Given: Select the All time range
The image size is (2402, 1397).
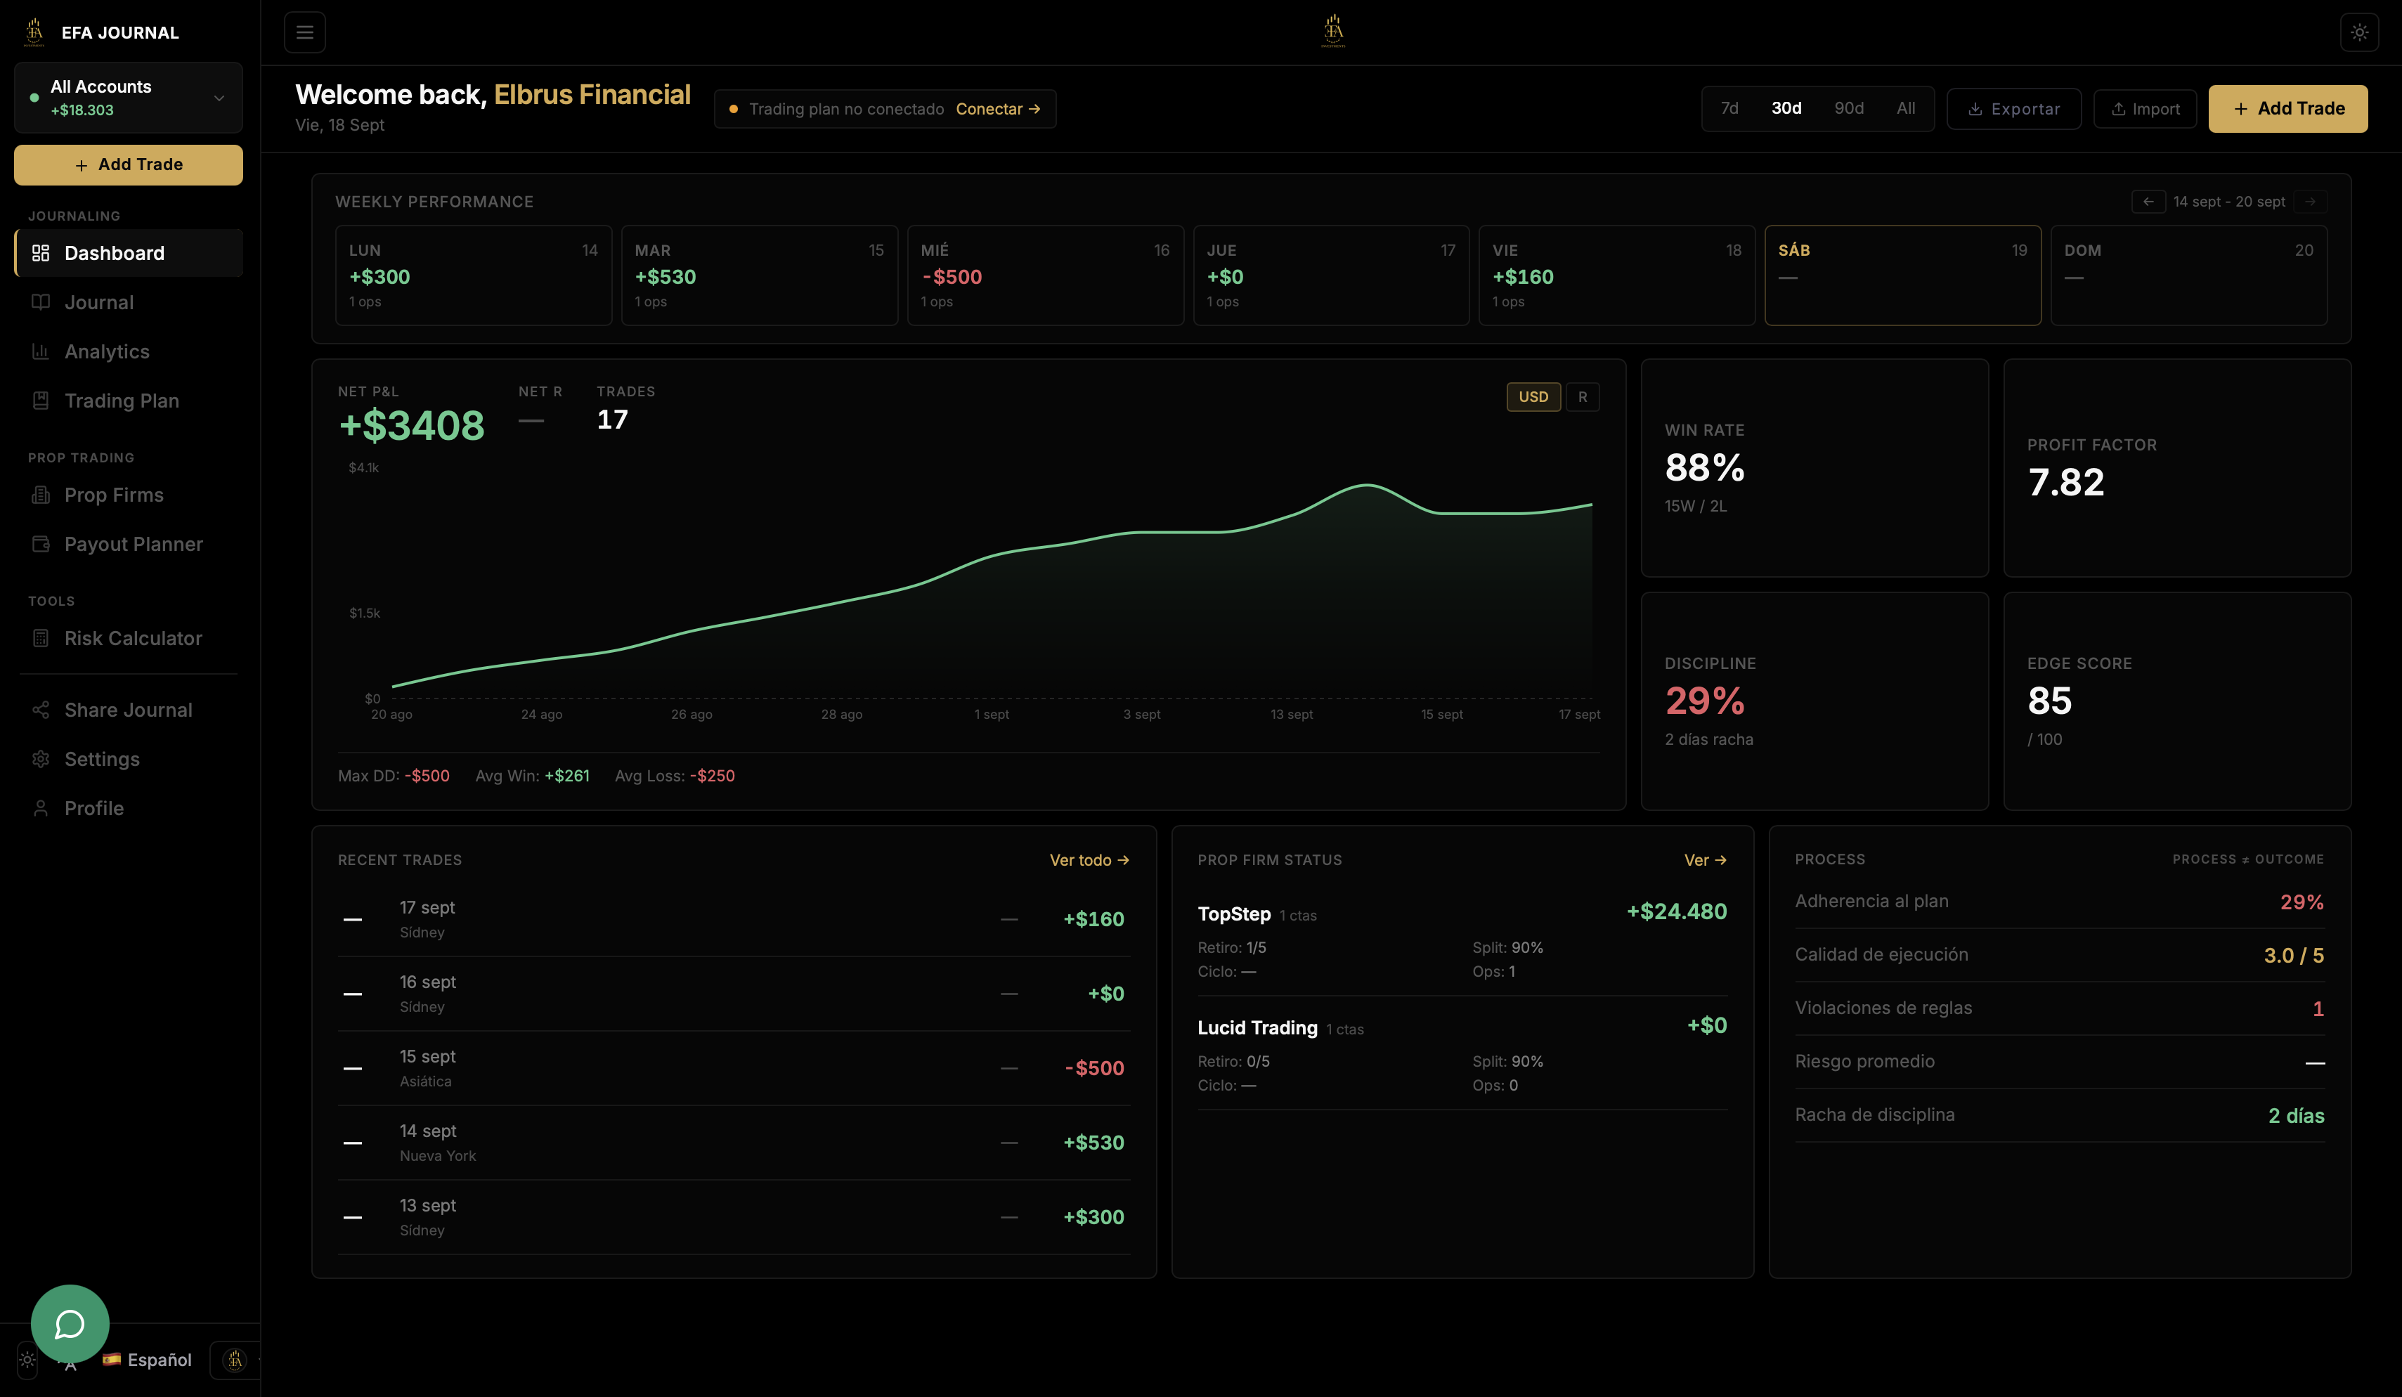Looking at the screenshot, I should (x=1905, y=109).
